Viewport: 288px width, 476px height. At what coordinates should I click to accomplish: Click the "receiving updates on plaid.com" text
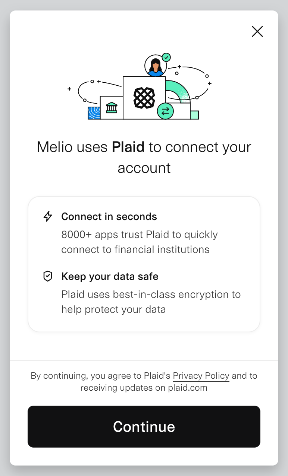(144, 388)
